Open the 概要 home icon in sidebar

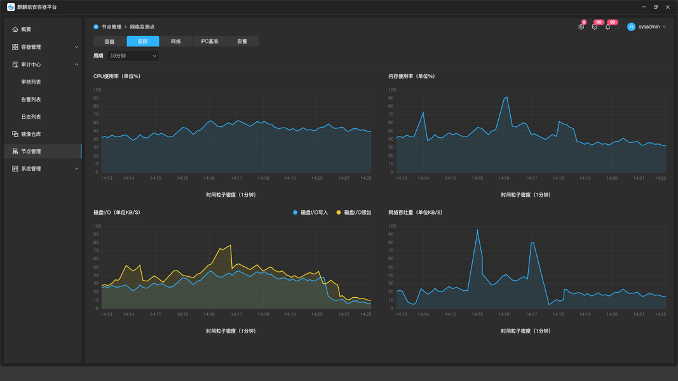pyautogui.click(x=15, y=29)
